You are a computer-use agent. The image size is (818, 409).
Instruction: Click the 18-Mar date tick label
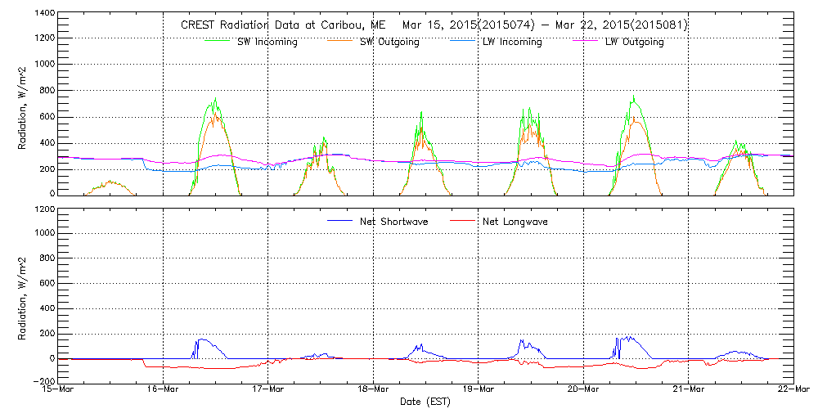click(373, 389)
